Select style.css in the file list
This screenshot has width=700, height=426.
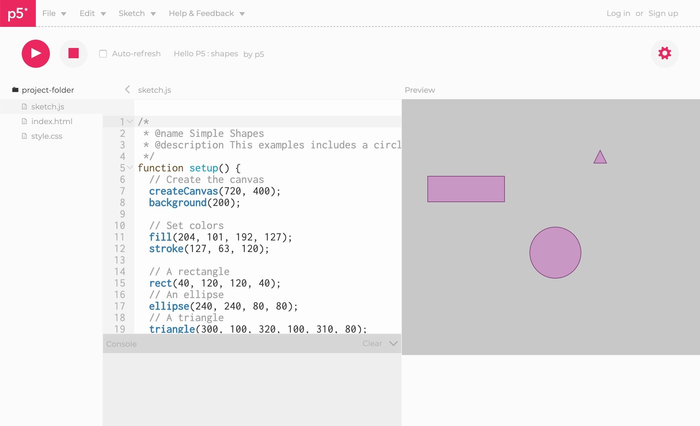click(47, 136)
